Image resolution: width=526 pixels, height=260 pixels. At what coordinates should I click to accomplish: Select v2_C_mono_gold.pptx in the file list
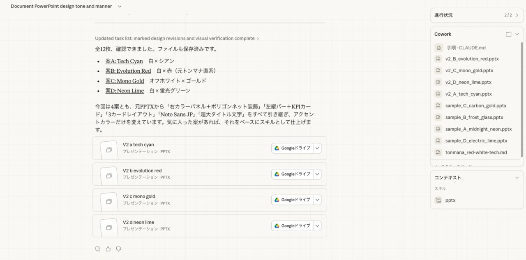click(469, 71)
